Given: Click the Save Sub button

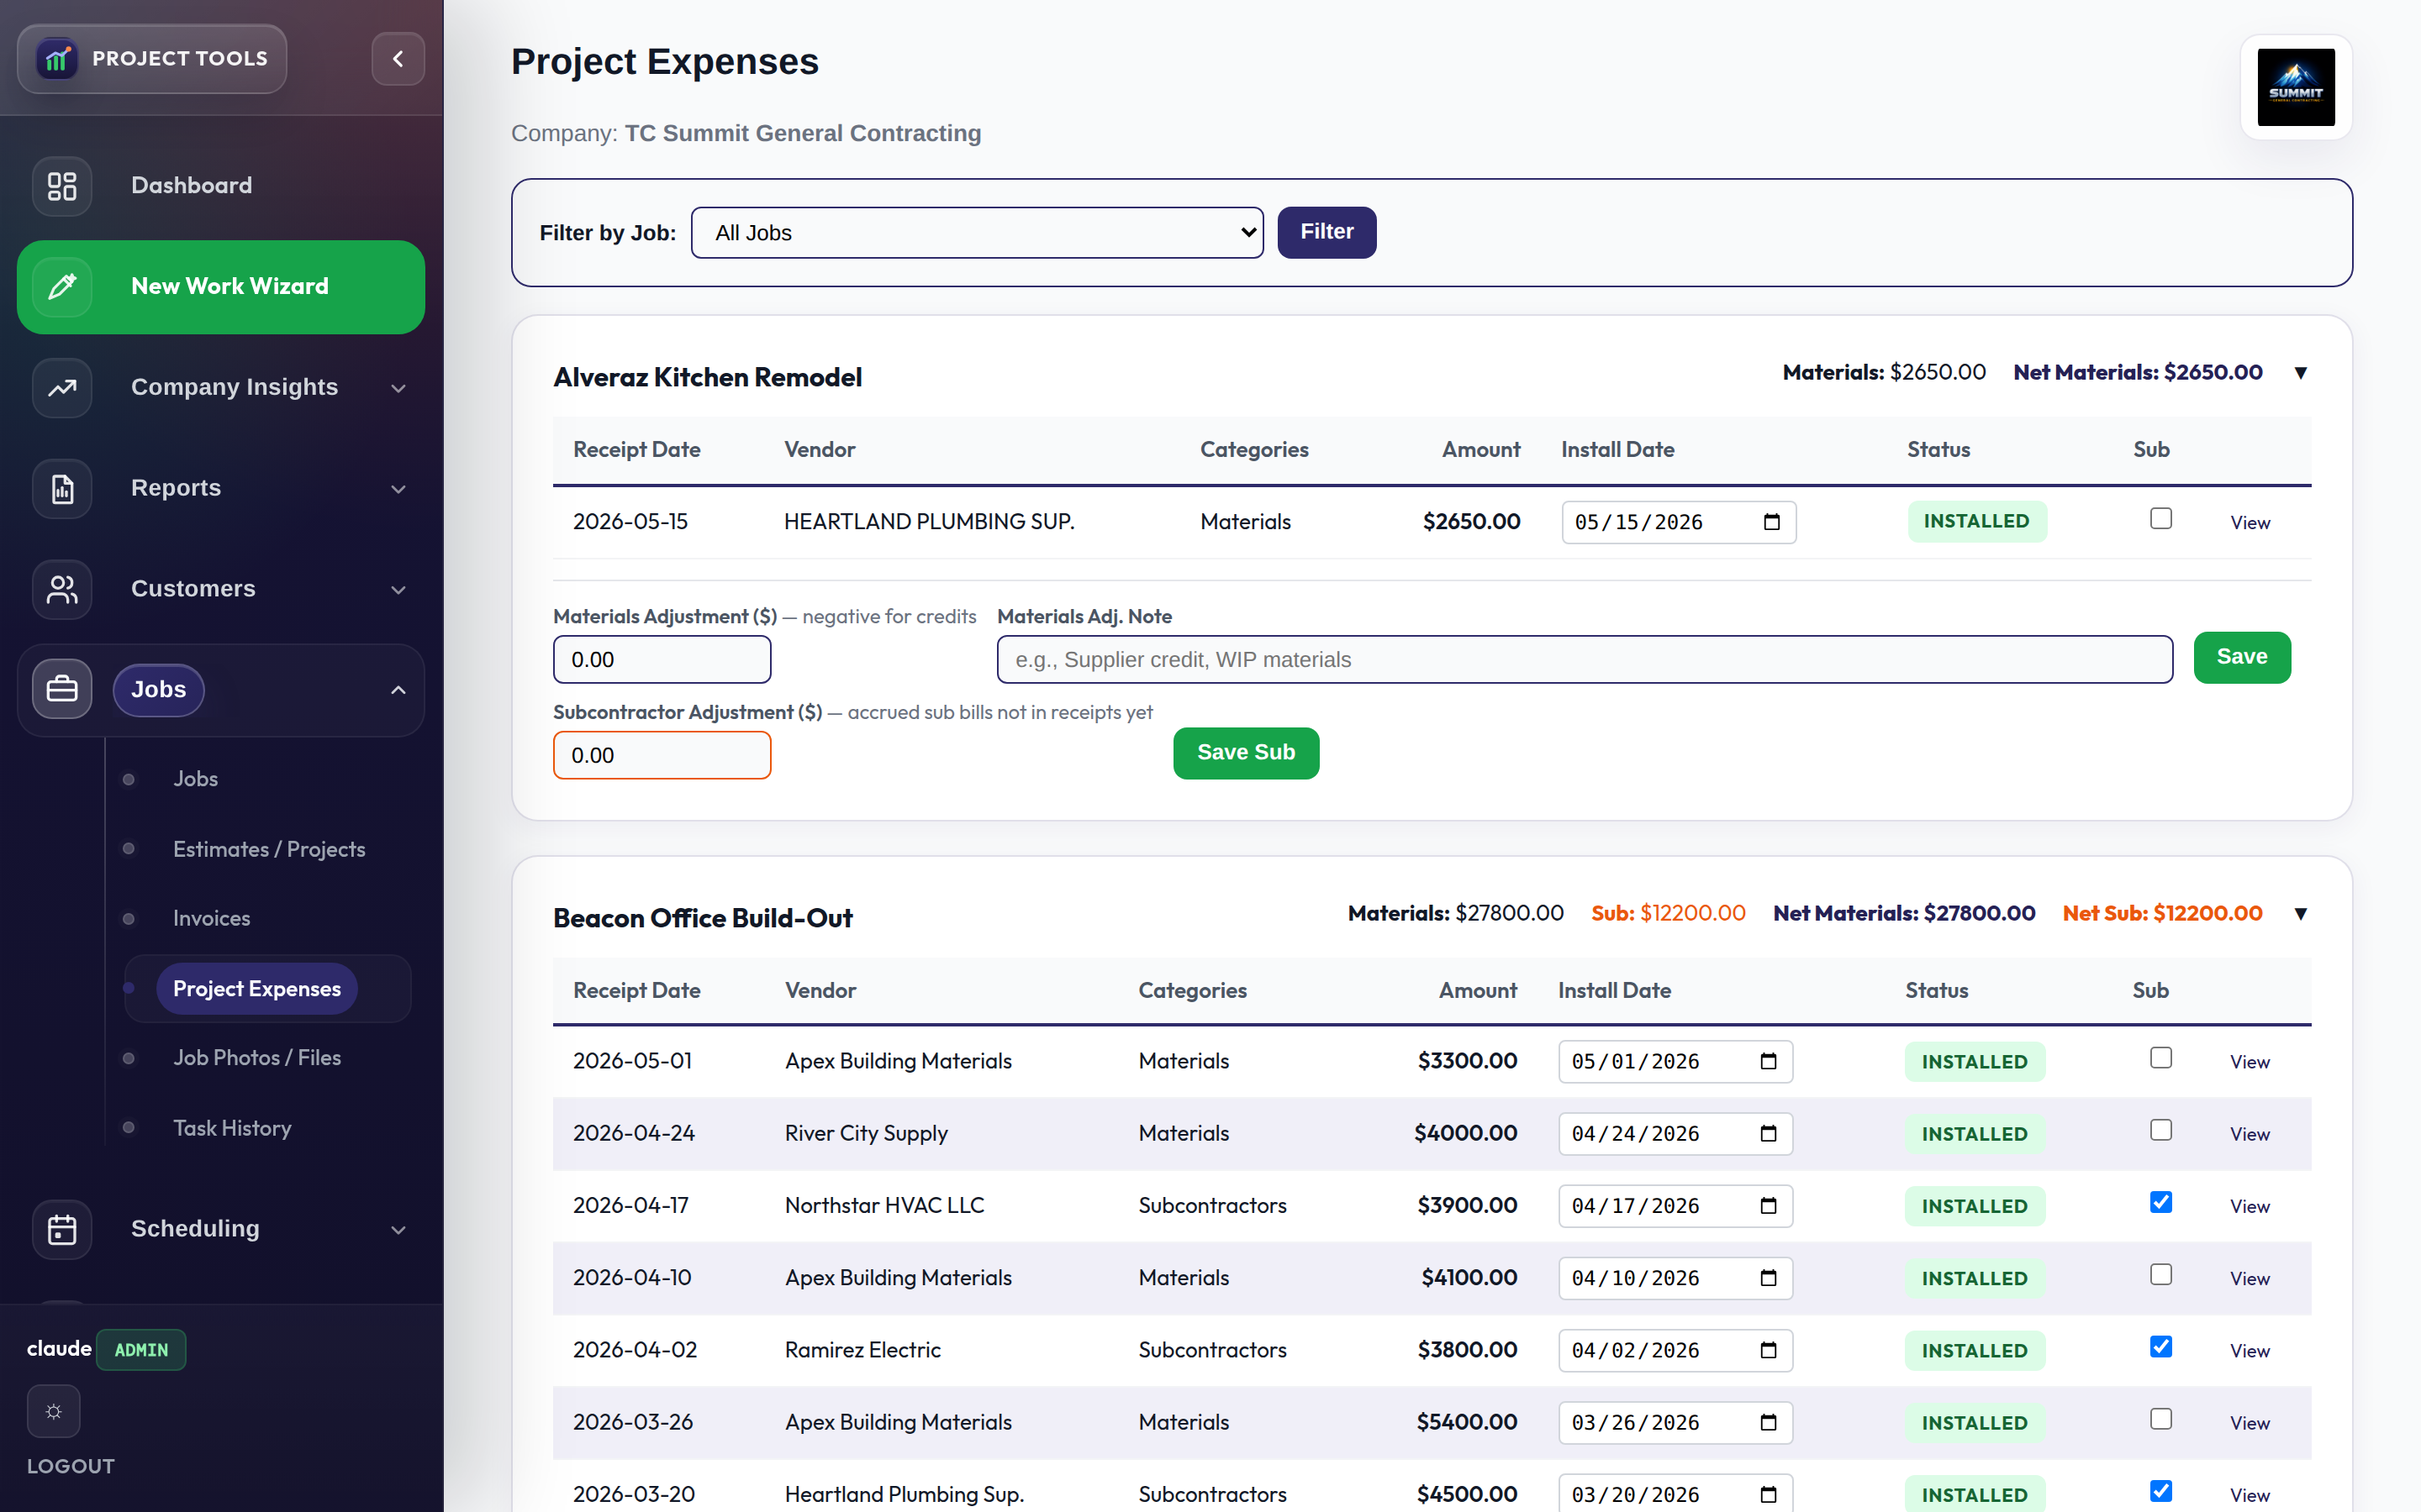Looking at the screenshot, I should pyautogui.click(x=1246, y=753).
